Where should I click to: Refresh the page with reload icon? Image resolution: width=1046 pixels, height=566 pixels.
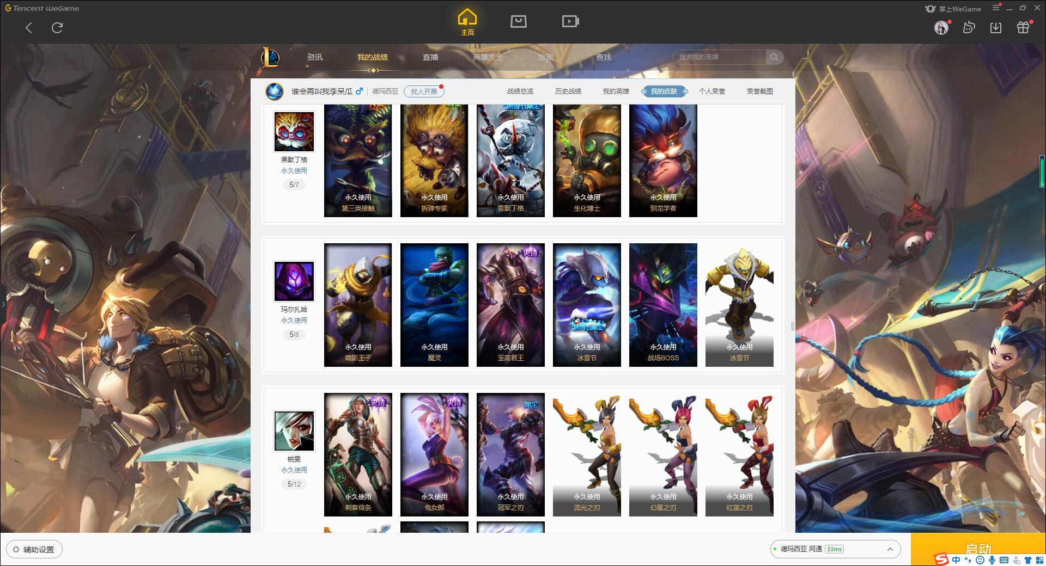57,28
